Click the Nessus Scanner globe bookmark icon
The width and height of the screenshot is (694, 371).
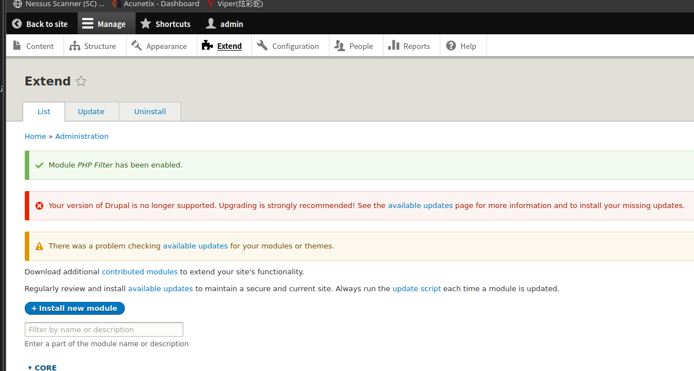pos(18,4)
